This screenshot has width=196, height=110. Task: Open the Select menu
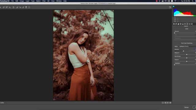(x=38, y=1)
